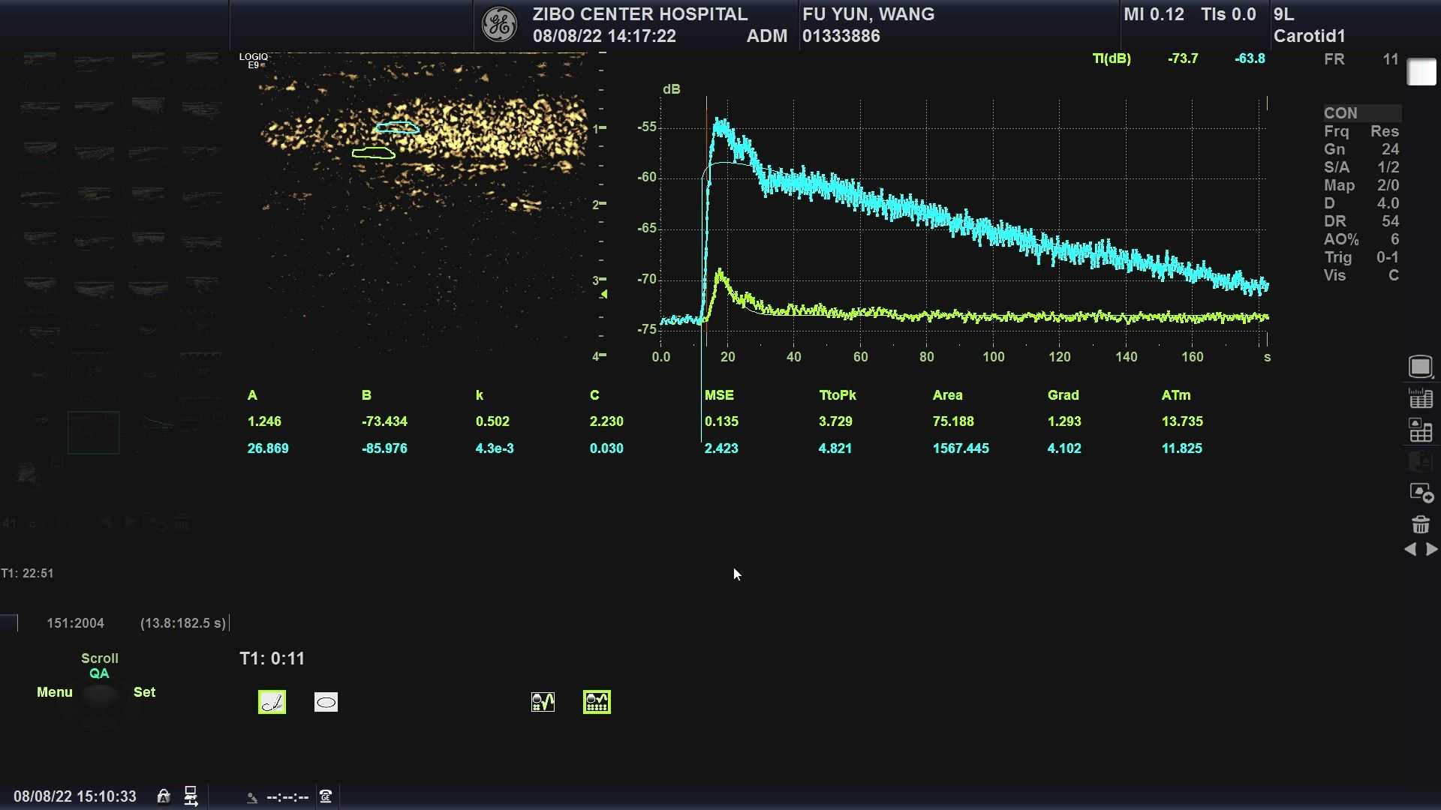Viewport: 1441px width, 810px height.
Task: Click the GE telephone service icon
Action: pyautogui.click(x=326, y=796)
